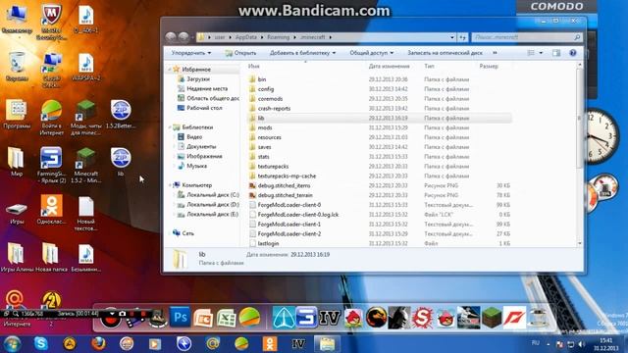Go back in the Explorer window
Viewport: 628px width, 353px height.
[x=171, y=37]
